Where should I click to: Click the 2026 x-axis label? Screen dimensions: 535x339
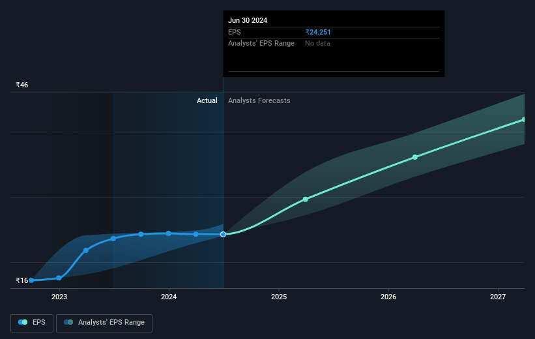click(x=388, y=297)
